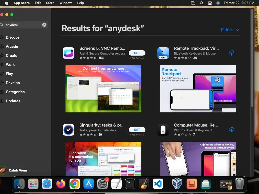Open the Remote Trackpad app icon
This screenshot has width=259, height=194.
pos(163,53)
